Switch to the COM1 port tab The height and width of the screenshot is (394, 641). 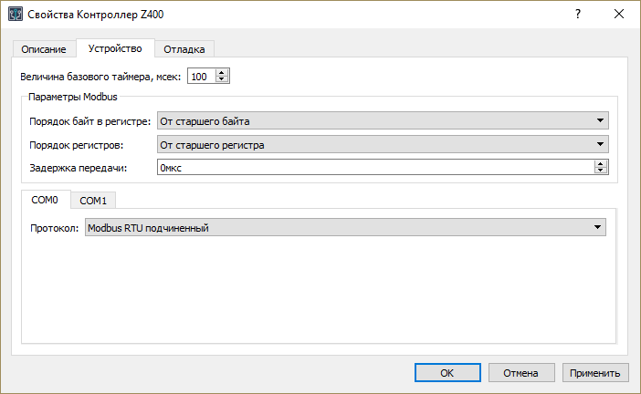pos(93,201)
